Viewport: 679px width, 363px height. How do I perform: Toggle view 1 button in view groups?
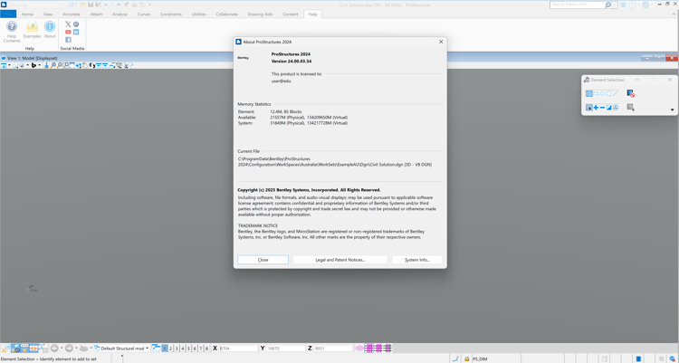(165, 349)
